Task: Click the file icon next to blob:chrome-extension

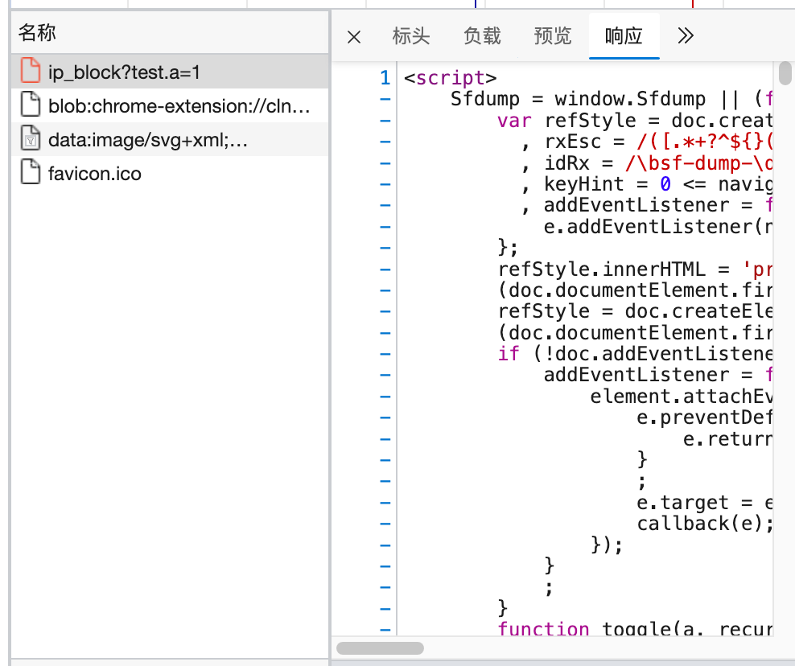Action: pos(31,104)
